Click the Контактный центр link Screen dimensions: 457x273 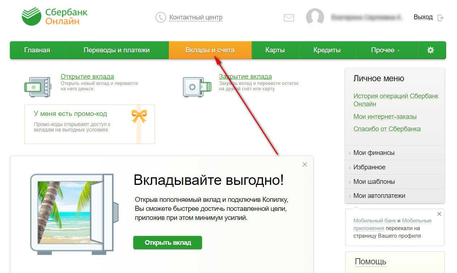[x=196, y=17]
